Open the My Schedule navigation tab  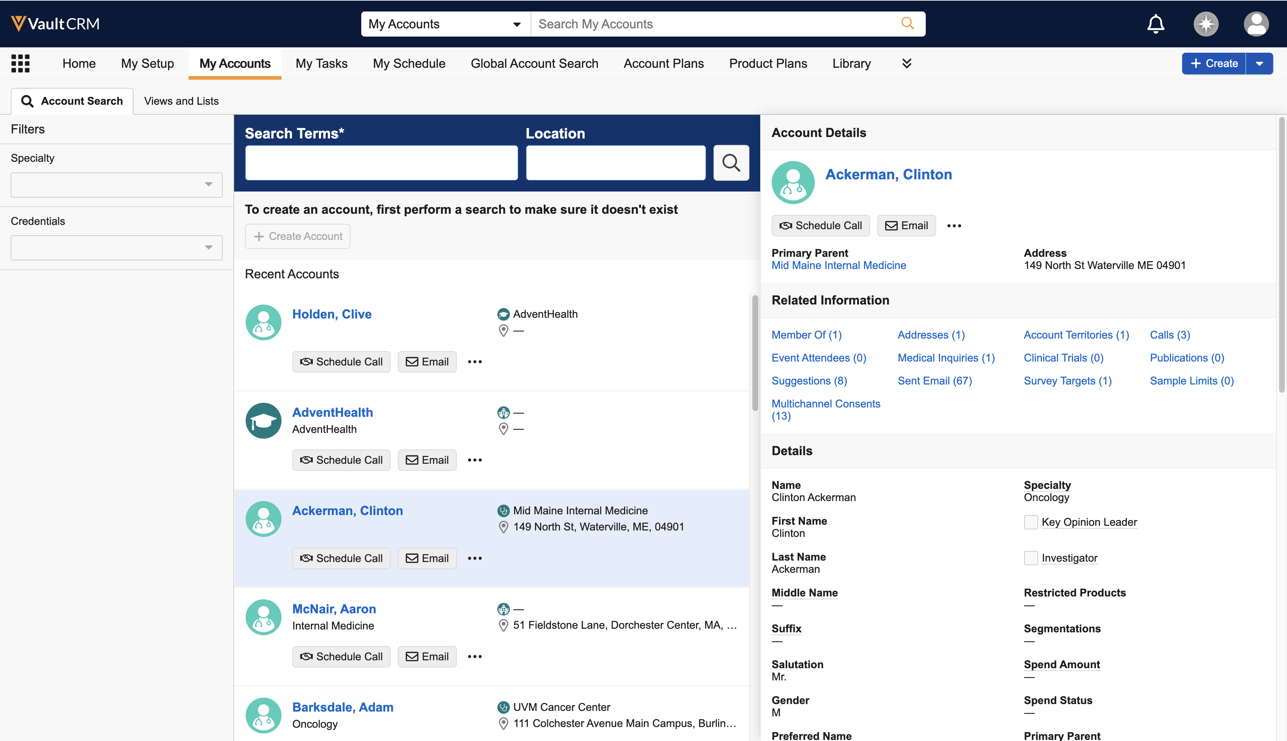(409, 63)
